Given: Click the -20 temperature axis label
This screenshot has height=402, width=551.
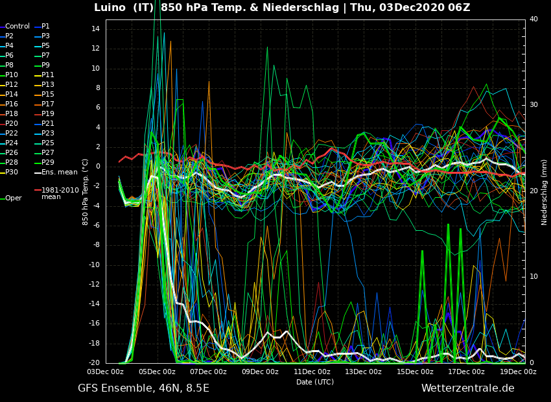Looking at the screenshot, I should (x=94, y=363).
